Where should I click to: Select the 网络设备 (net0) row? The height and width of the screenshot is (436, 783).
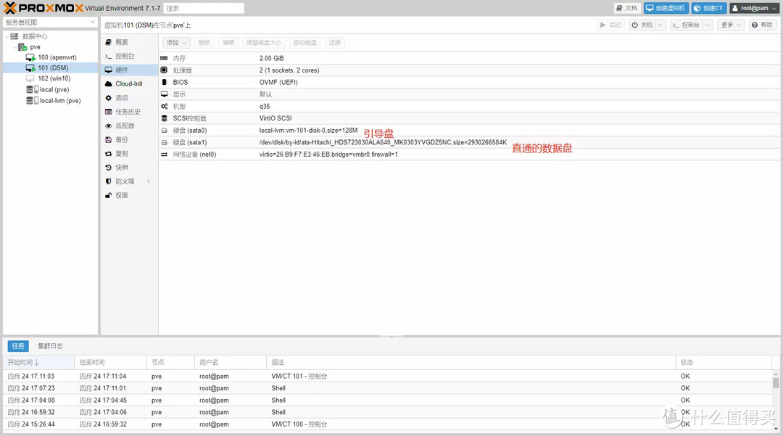[469, 155]
